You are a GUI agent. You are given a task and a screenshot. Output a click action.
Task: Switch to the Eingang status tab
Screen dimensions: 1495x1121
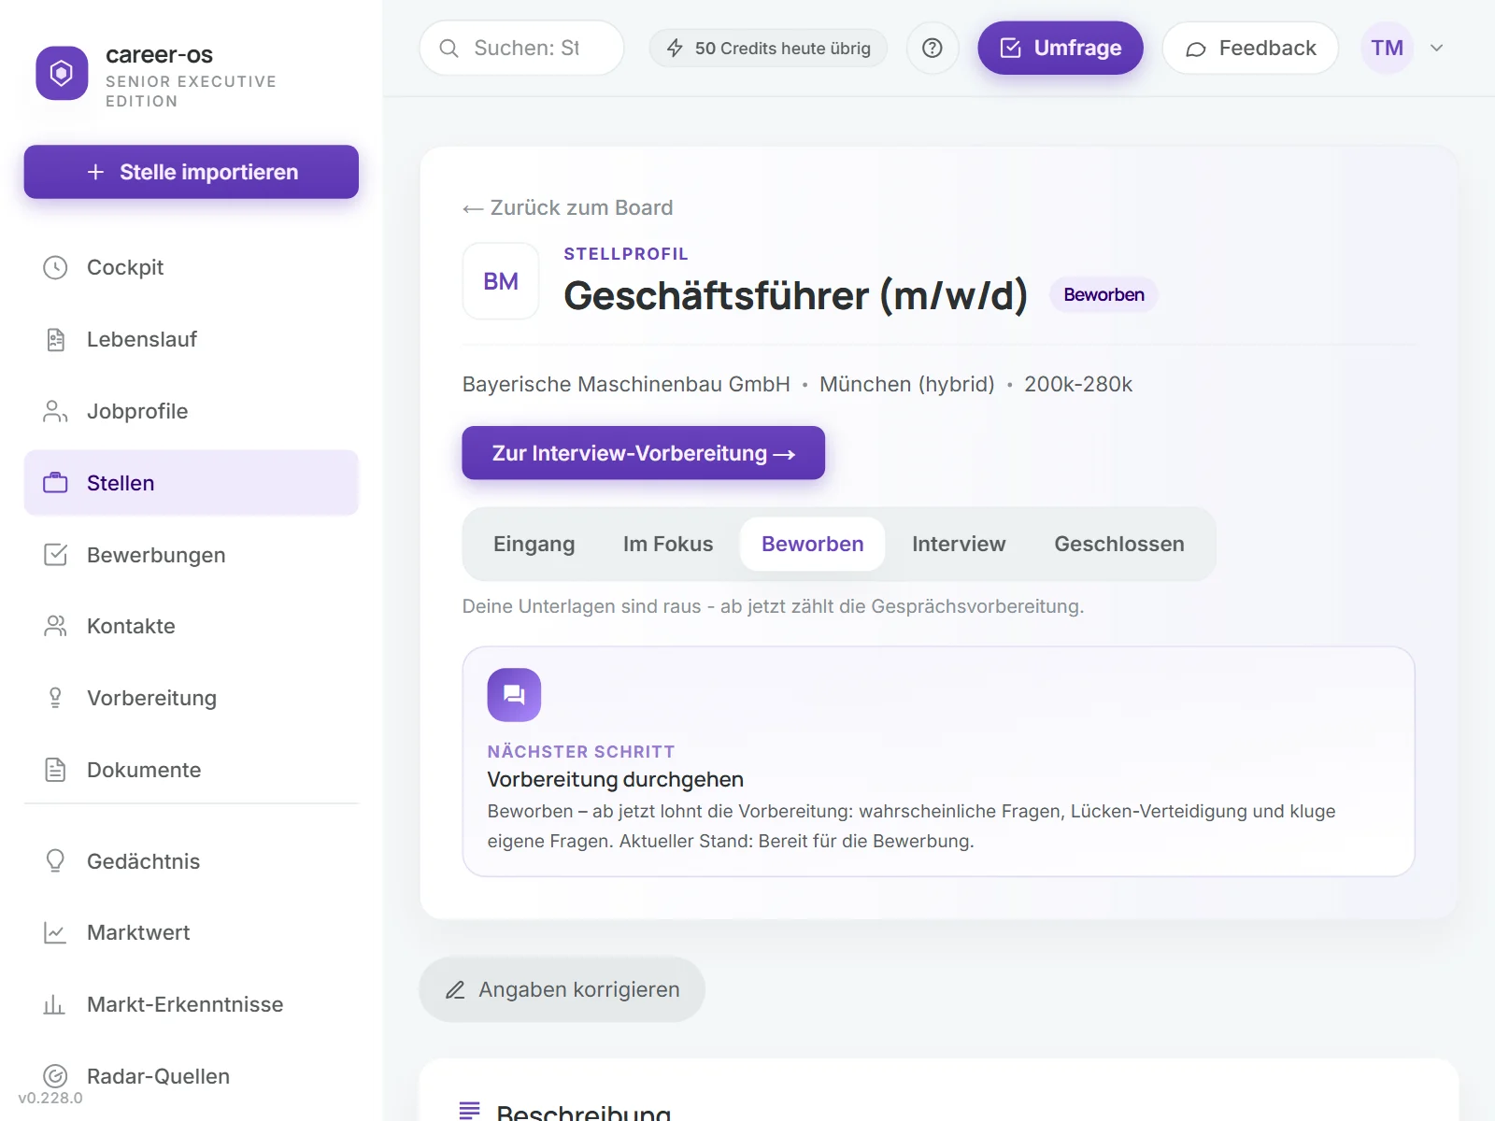pos(534,544)
